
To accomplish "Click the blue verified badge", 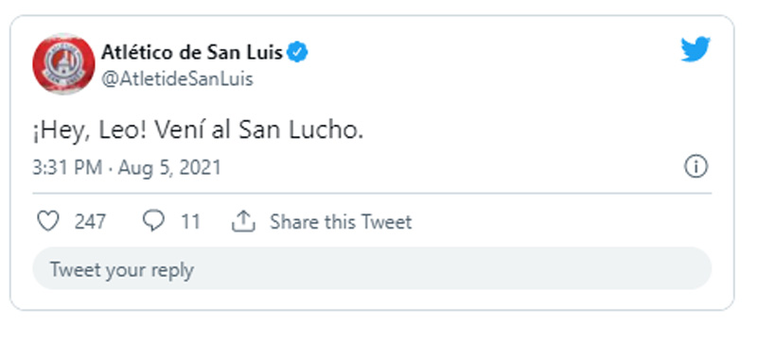I will (x=298, y=52).
